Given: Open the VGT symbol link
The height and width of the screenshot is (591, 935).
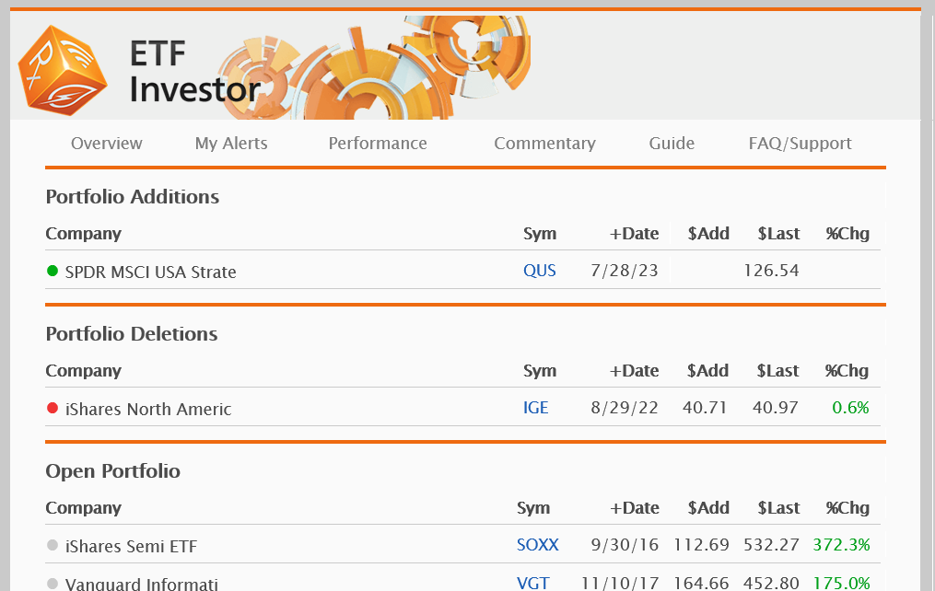Looking at the screenshot, I should click(533, 583).
